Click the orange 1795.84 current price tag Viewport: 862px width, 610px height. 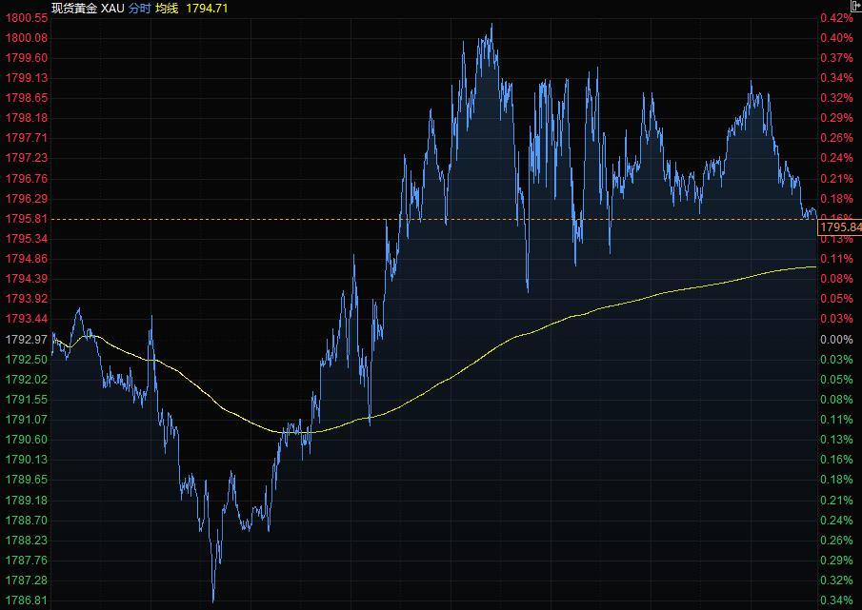tap(840, 227)
